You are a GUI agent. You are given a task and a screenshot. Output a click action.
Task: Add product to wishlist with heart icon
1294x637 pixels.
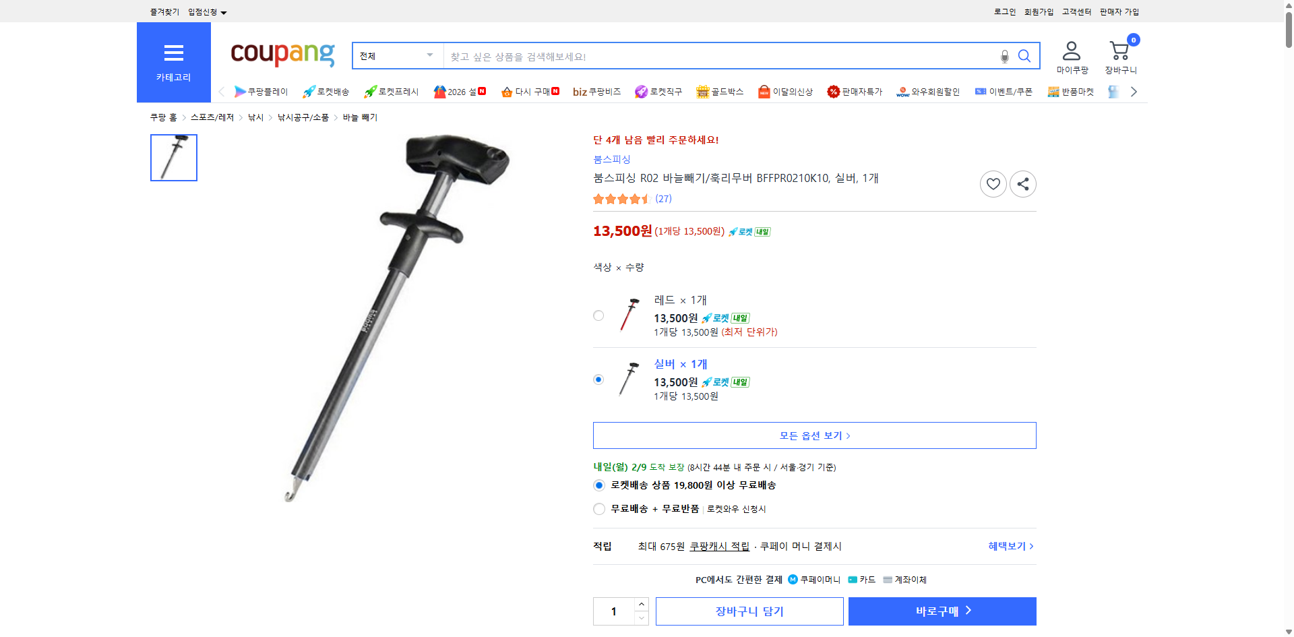(993, 183)
